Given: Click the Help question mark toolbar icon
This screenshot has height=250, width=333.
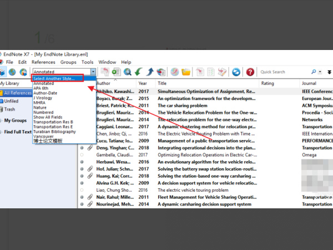Looking at the screenshot, I should 250,72.
